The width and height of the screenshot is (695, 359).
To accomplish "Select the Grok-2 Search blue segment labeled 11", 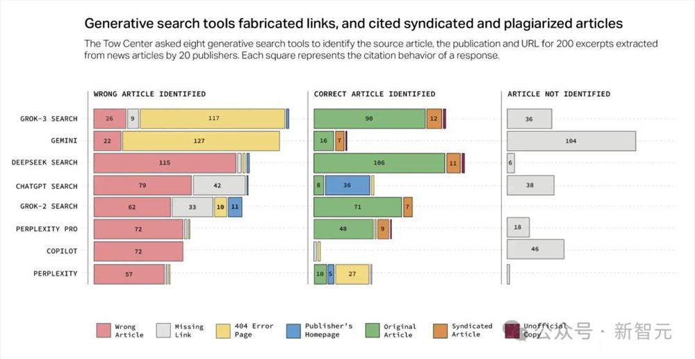I will (235, 207).
